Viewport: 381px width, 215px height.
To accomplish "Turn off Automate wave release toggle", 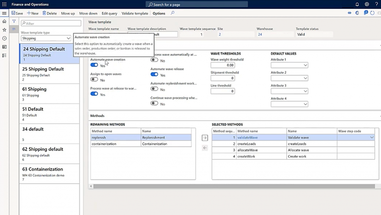I will pos(154,75).
